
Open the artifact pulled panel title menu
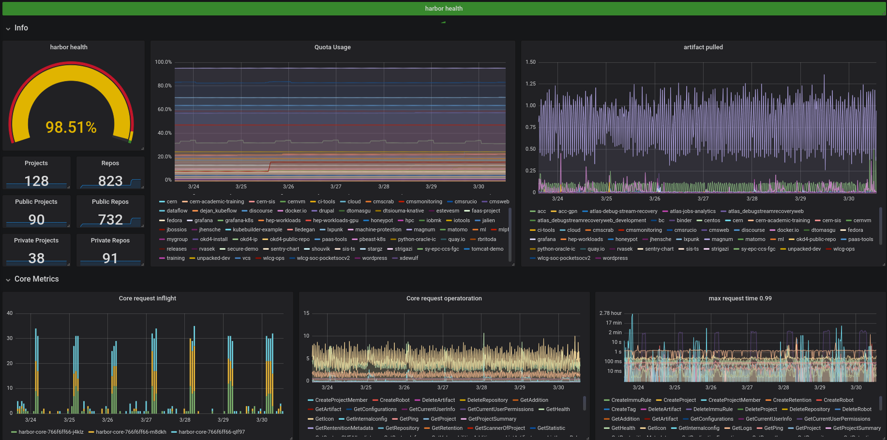pyautogui.click(x=703, y=47)
